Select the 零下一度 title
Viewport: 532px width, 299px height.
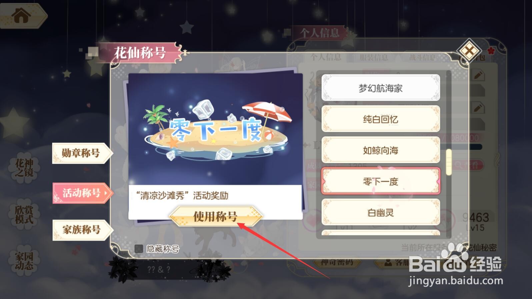pyautogui.click(x=381, y=181)
